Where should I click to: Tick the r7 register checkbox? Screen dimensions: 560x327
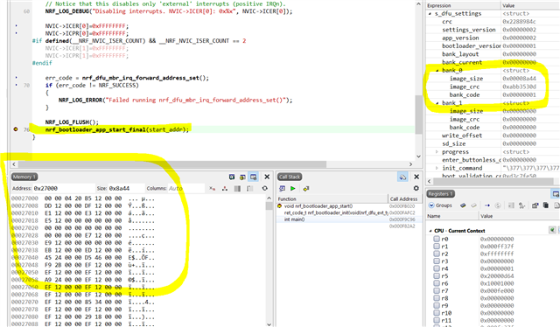pyautogui.click(x=437, y=290)
